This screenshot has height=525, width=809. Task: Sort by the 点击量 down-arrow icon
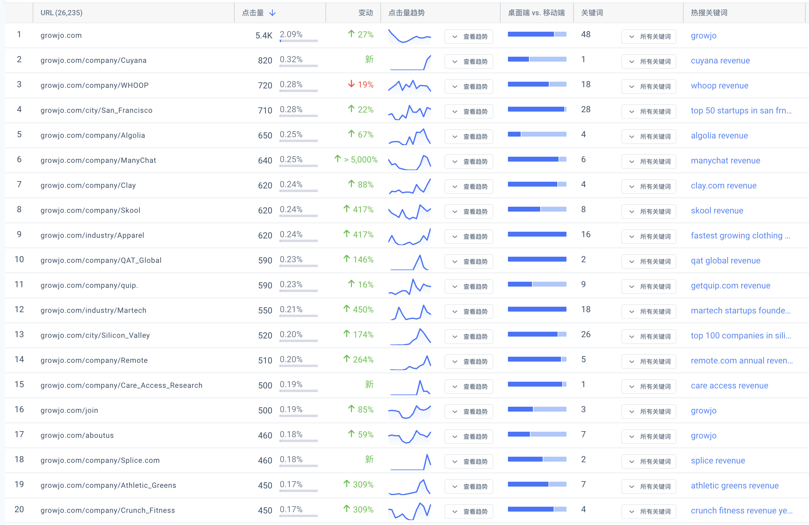click(272, 13)
